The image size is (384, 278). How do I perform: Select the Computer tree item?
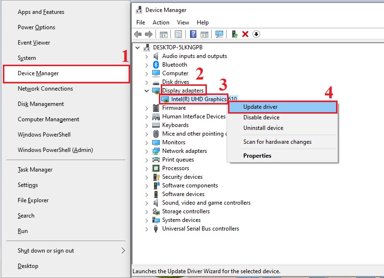point(175,73)
